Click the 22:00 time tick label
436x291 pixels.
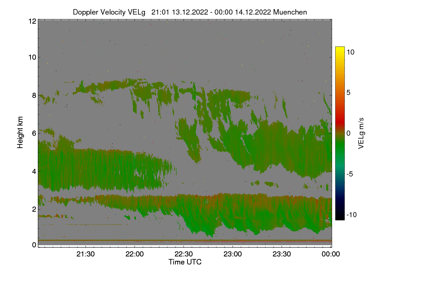click(x=134, y=254)
